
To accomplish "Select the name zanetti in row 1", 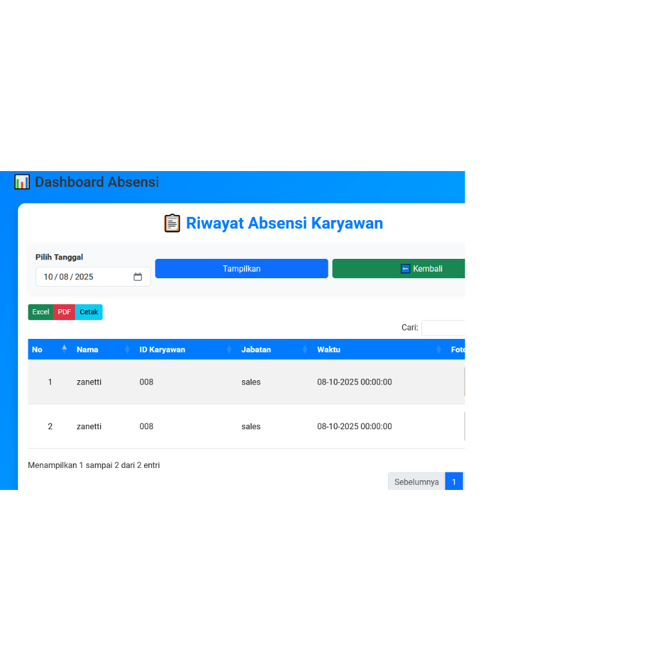I will (x=89, y=382).
